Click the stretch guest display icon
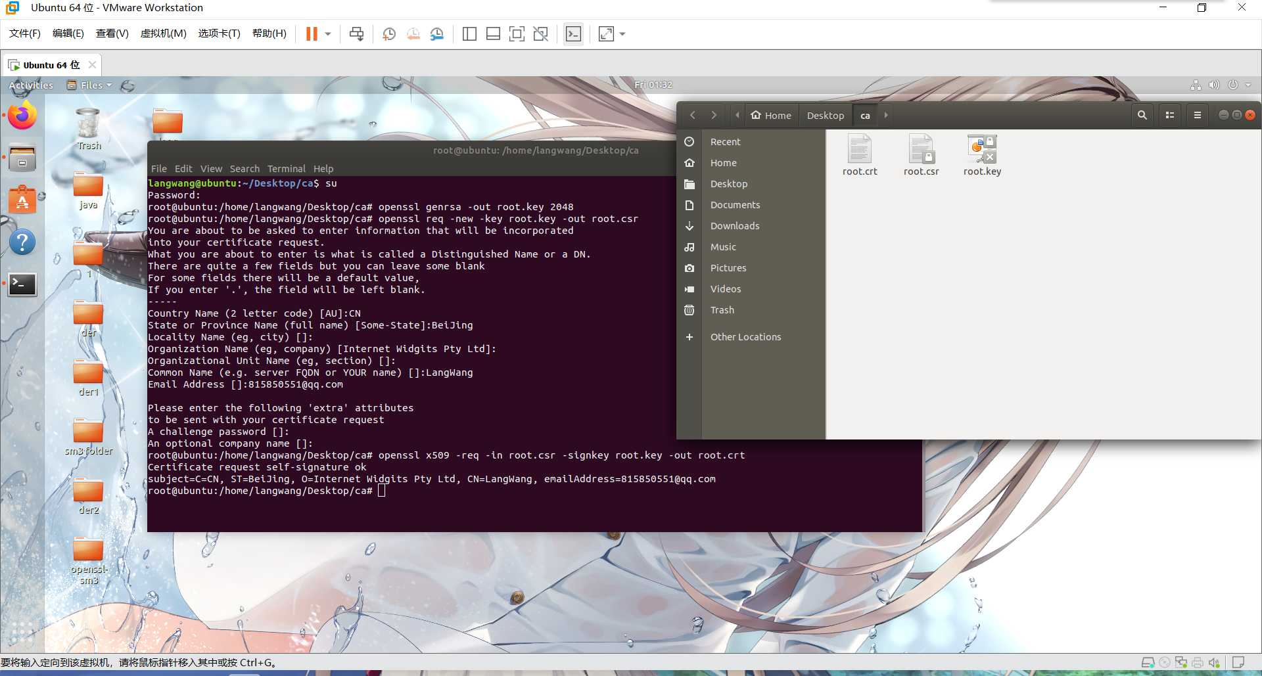 606,34
